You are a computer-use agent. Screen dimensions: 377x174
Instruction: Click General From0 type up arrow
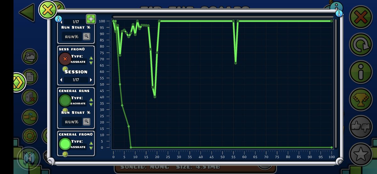pos(91,144)
